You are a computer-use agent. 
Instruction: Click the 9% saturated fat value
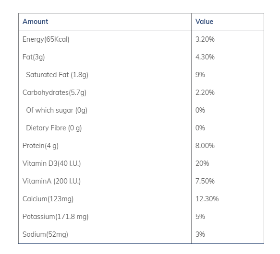200,75
